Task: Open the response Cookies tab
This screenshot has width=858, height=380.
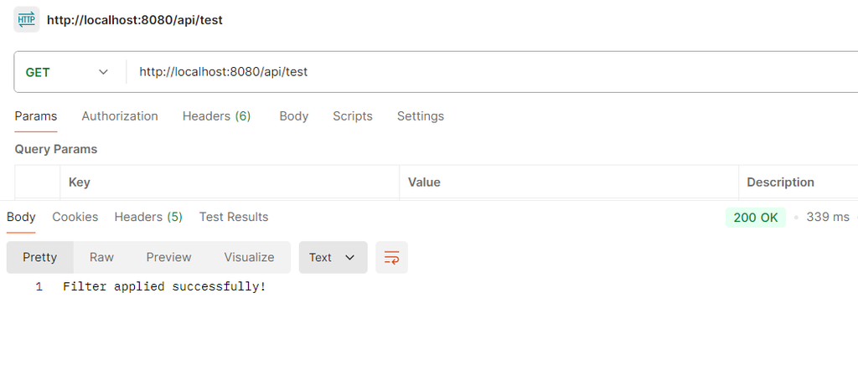Action: coord(75,217)
